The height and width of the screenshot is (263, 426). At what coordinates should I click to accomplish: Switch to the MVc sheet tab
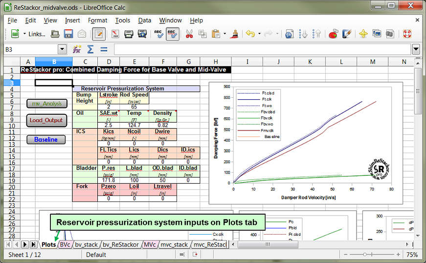click(150, 244)
